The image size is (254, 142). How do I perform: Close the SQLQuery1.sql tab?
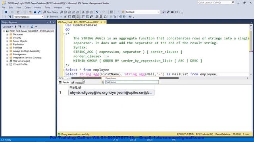(x=105, y=22)
